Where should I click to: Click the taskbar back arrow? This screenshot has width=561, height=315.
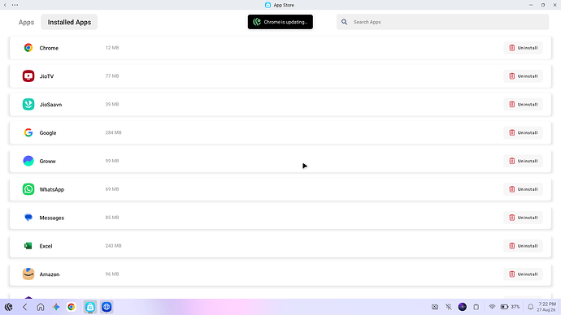[x=24, y=307]
